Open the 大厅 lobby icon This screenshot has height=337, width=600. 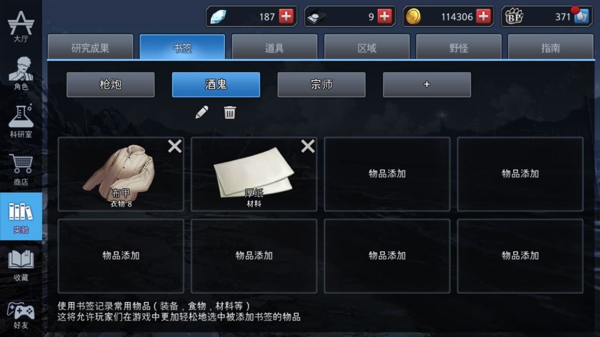pyautogui.click(x=21, y=26)
